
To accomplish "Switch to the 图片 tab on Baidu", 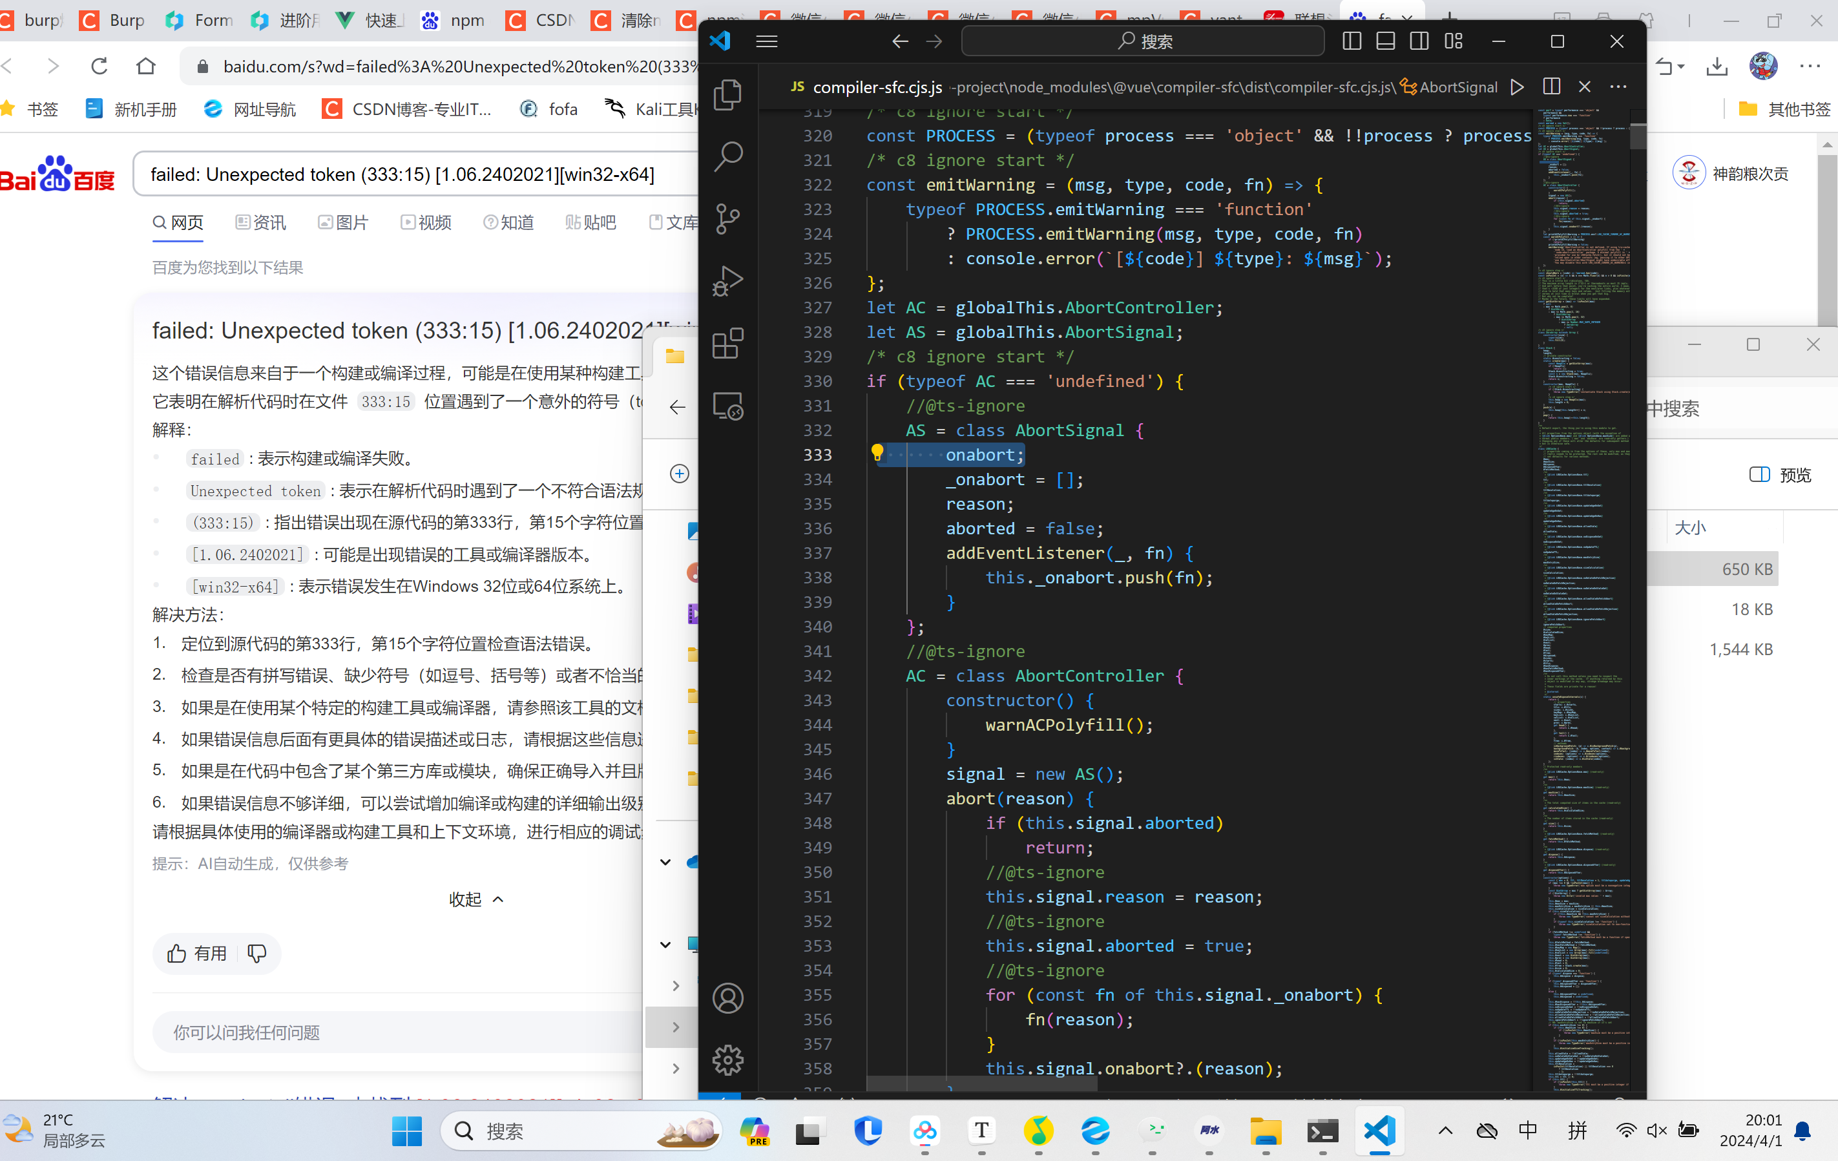I will (x=344, y=223).
